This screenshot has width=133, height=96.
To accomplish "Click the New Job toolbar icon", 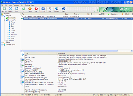I will pos(4,10).
